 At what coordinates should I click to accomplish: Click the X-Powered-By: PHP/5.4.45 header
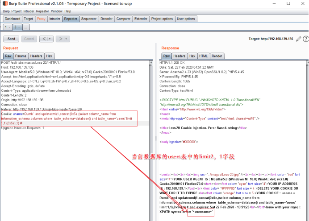[179, 77]
